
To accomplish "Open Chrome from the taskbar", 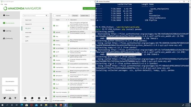I will (x=56, y=105).
